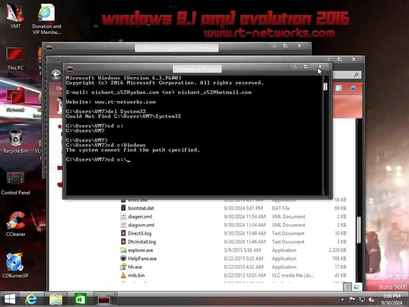This screenshot has height=307, width=409.
Task: Select Command Prompt taskbar button
Action: [x=104, y=299]
